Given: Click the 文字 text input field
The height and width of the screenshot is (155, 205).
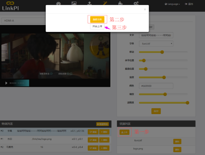Looking at the screenshot, I should (156, 35).
